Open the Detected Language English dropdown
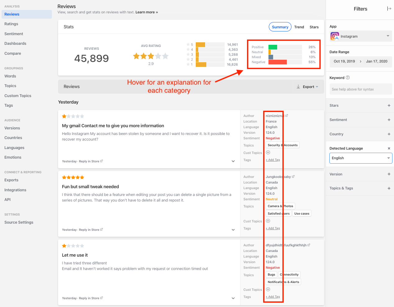Image resolution: width=394 pixels, height=307 pixels. (x=361, y=158)
